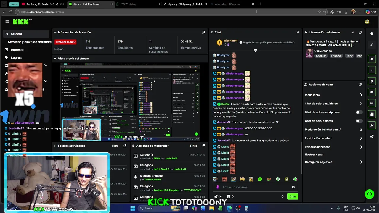This screenshot has height=213, width=379.
Task: Pop out the Información de la sesión panel
Action: [203, 32]
